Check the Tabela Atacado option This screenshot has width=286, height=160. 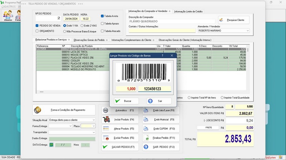102,31
